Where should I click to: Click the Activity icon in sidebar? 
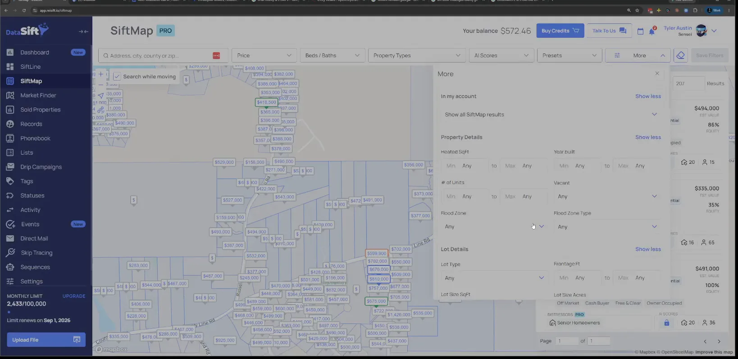(x=10, y=210)
